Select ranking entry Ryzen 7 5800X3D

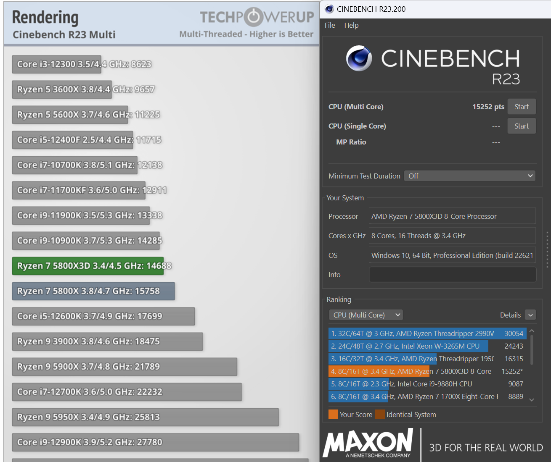tap(427, 371)
